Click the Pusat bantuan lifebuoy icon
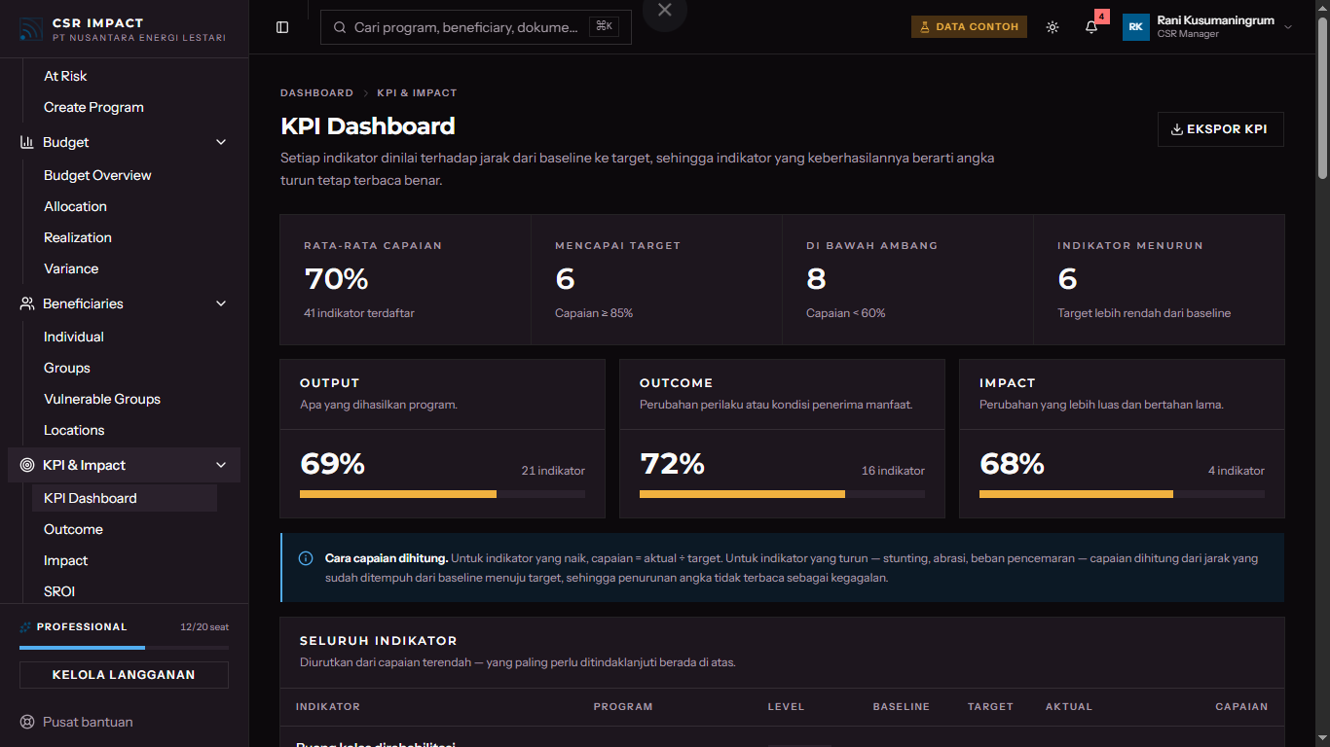 tap(27, 722)
